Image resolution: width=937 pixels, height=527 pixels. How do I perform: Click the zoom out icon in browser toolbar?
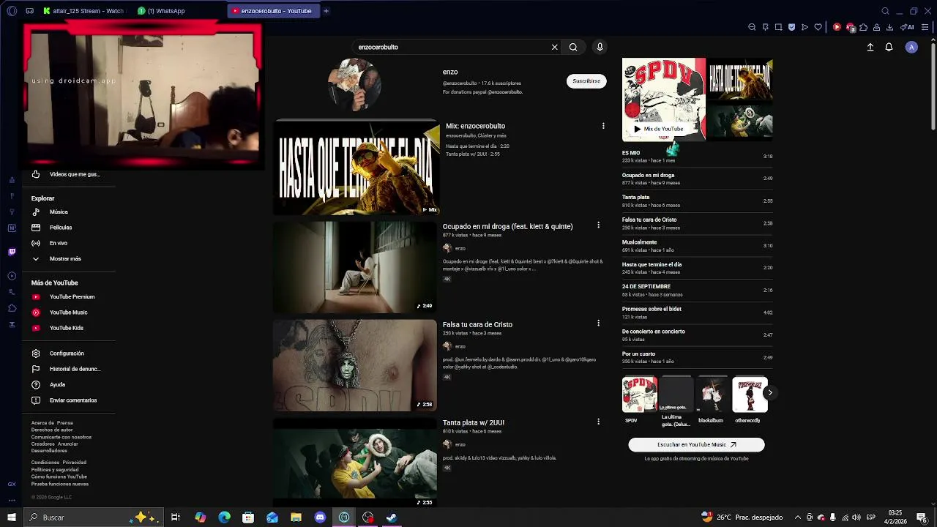752,27
